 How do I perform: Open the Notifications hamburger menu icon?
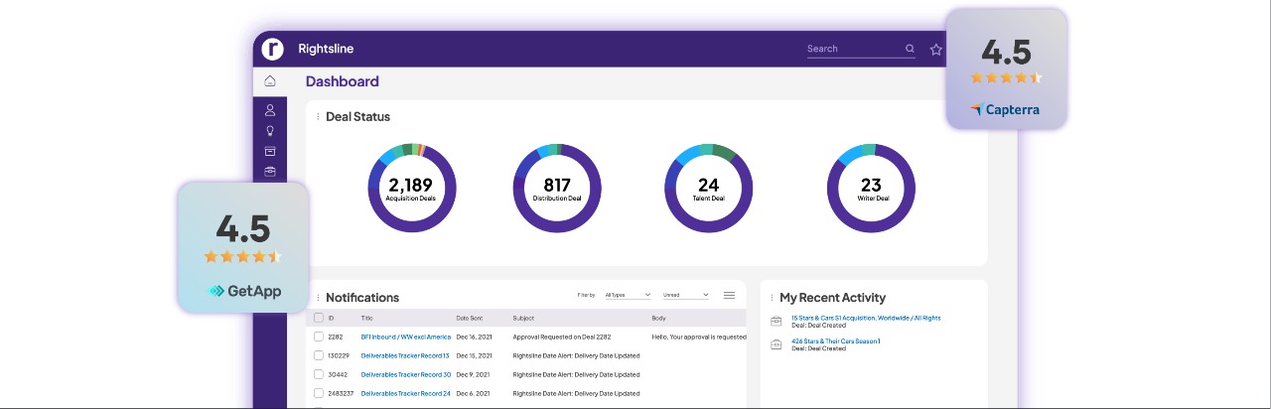[x=729, y=295]
